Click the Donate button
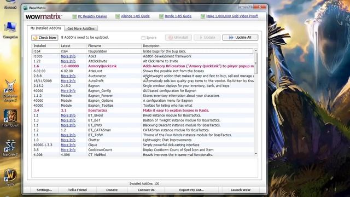Screen dimensions: 350x197 pos(112,190)
